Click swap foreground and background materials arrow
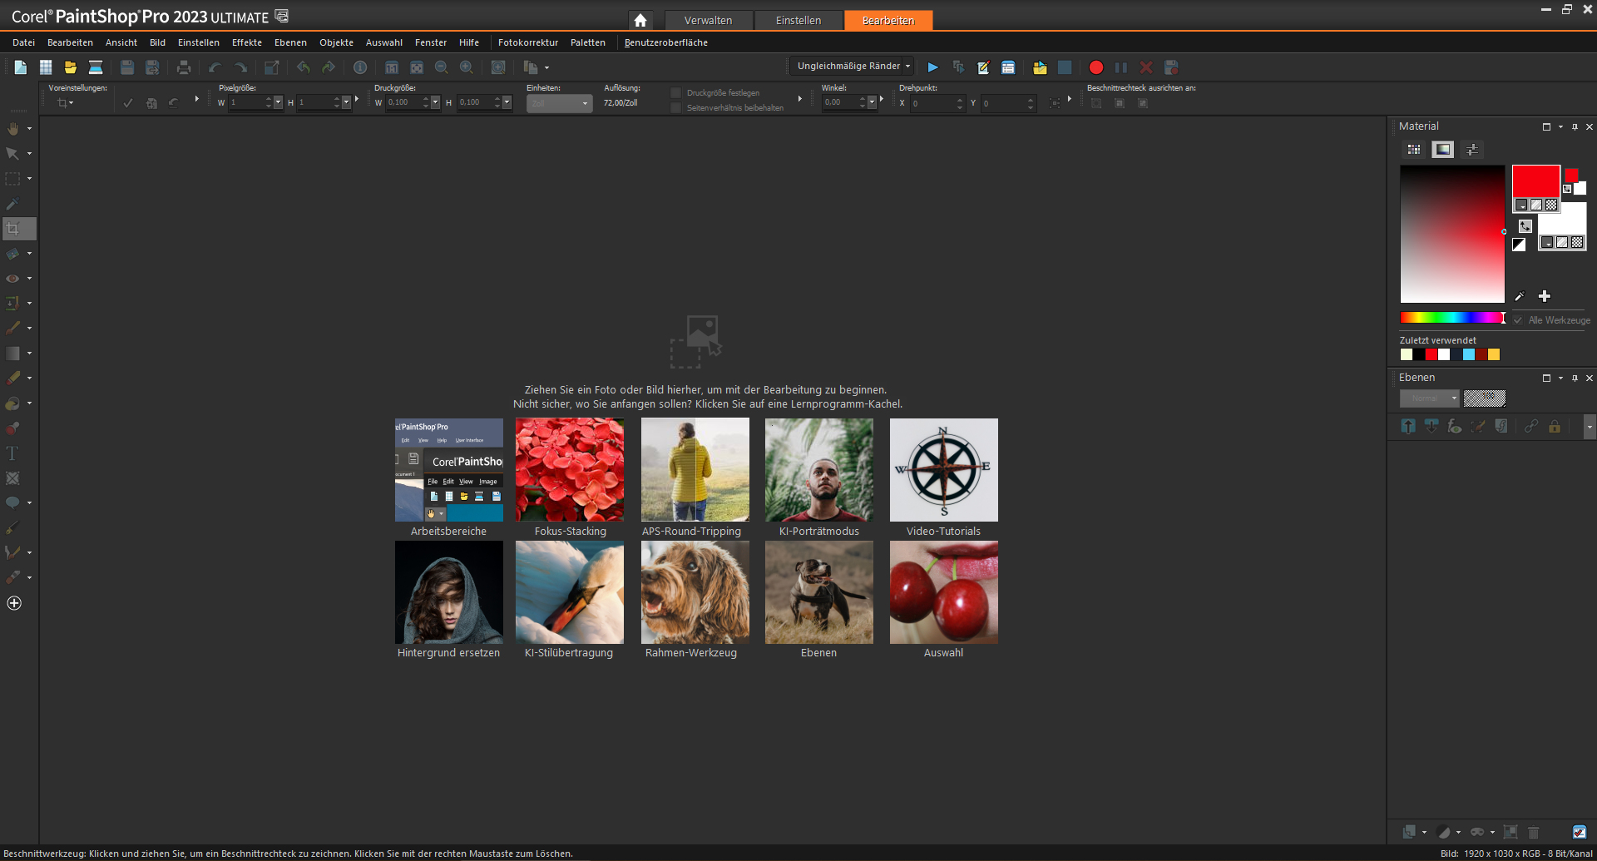The height and width of the screenshot is (861, 1597). [x=1525, y=225]
